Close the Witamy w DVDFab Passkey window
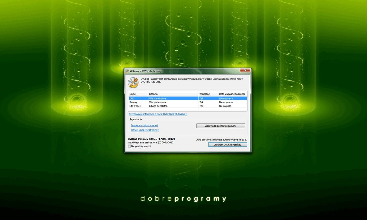 [245, 70]
